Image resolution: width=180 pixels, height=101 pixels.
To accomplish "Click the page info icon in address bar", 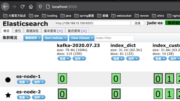I will (48, 7).
